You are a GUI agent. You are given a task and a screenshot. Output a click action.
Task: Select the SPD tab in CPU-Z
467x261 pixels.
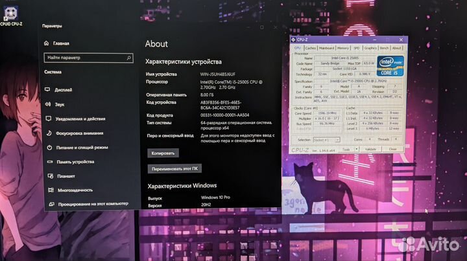(357, 48)
